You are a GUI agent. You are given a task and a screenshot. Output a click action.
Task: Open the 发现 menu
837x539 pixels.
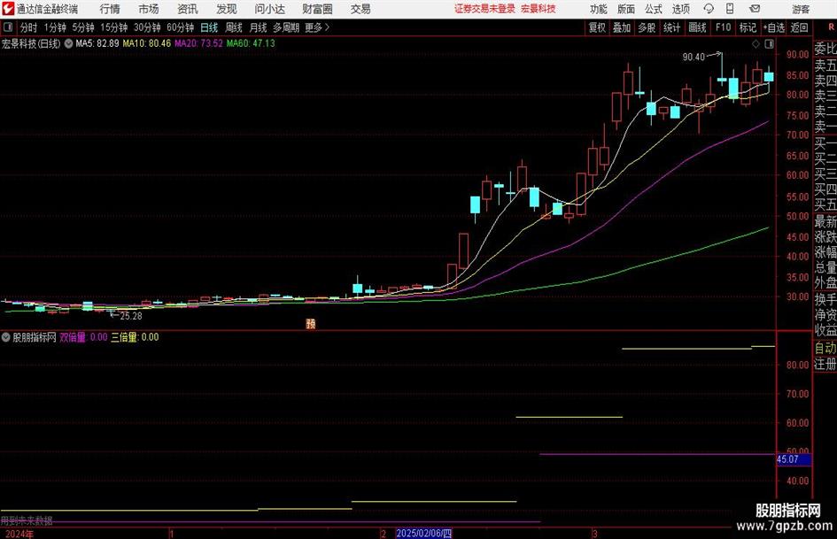coord(227,9)
